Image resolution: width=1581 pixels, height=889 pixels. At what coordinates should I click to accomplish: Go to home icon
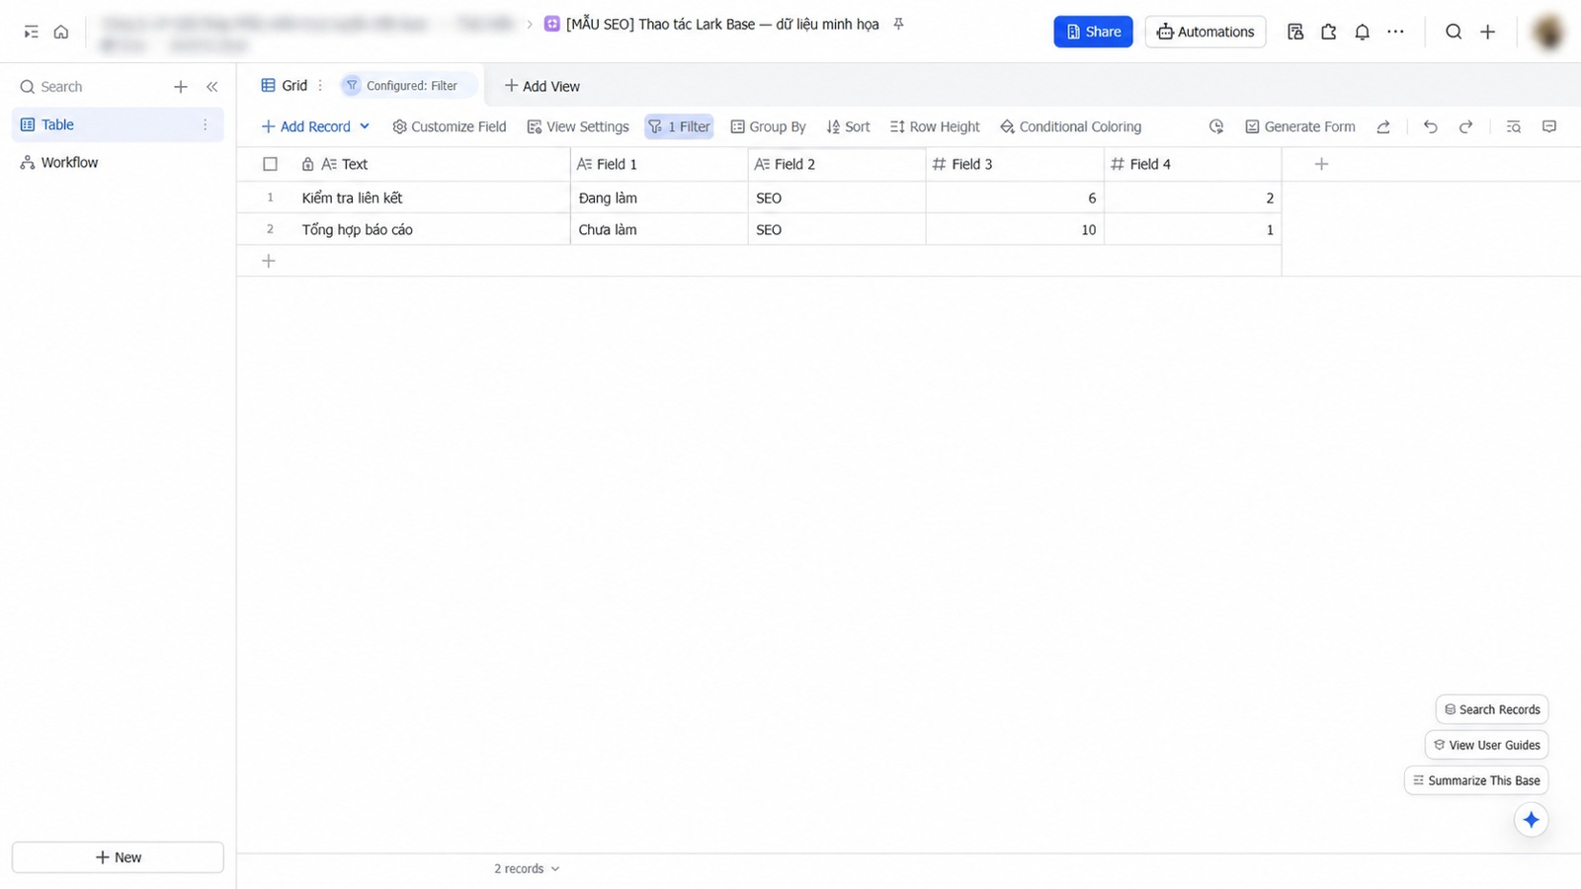pyautogui.click(x=61, y=32)
